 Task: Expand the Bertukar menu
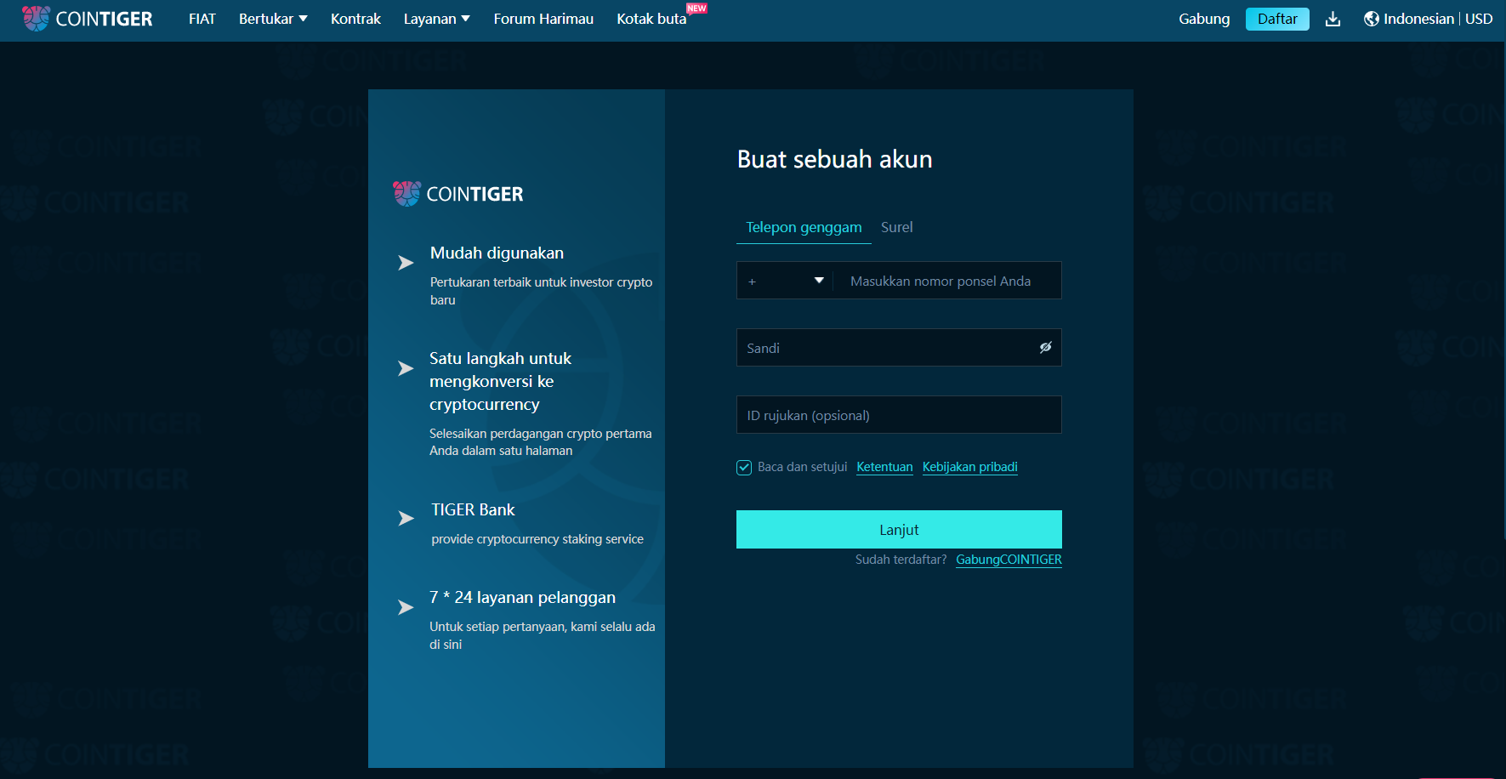(273, 19)
